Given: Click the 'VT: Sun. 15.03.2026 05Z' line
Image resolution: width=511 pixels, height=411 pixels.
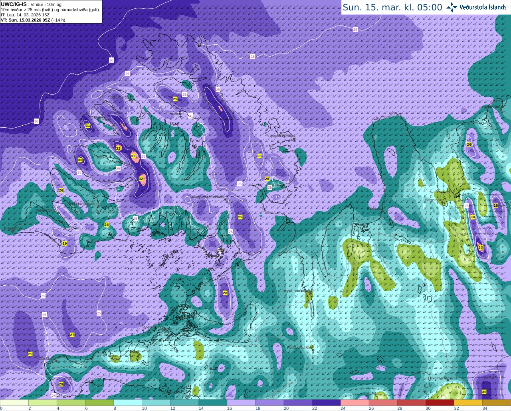Looking at the screenshot, I should [x=25, y=20].
